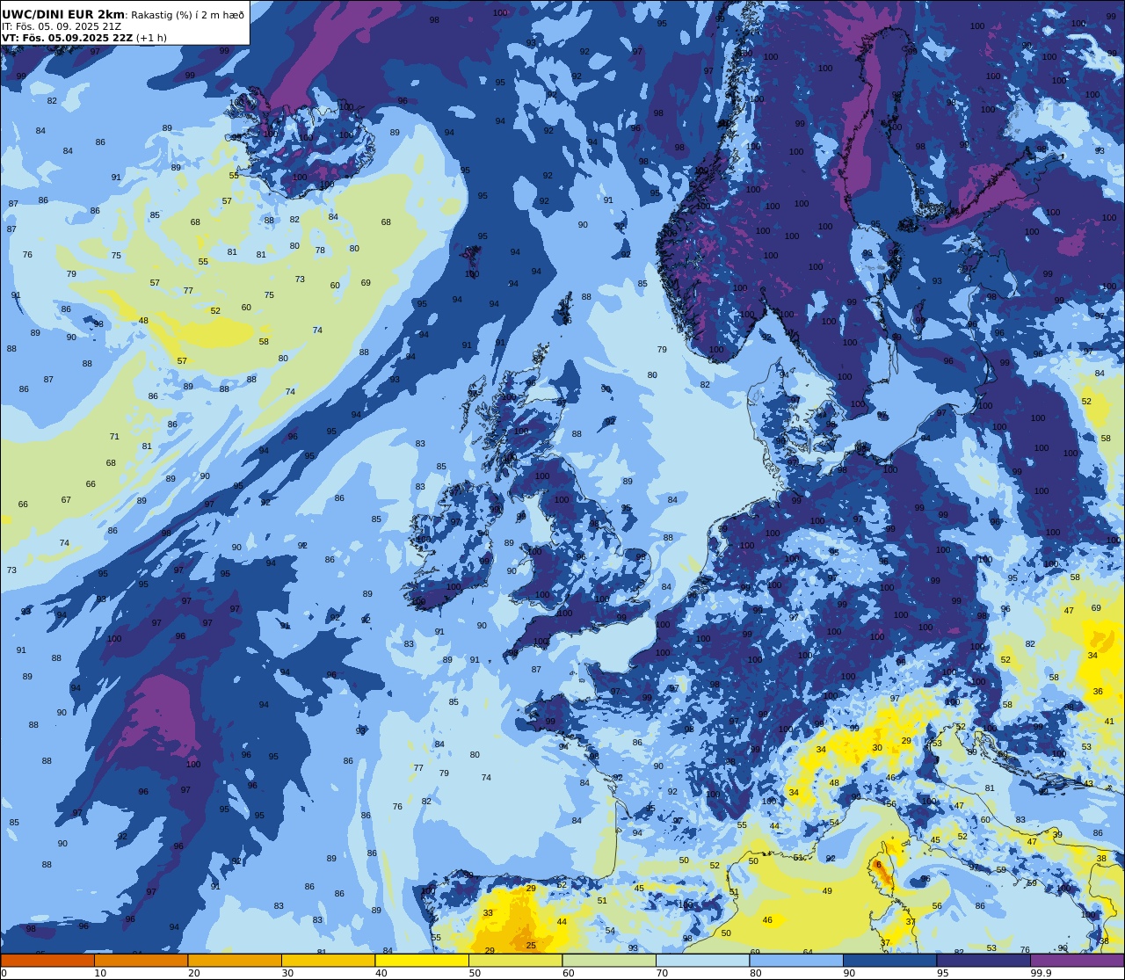Click the legend tick label "60"

568,973
